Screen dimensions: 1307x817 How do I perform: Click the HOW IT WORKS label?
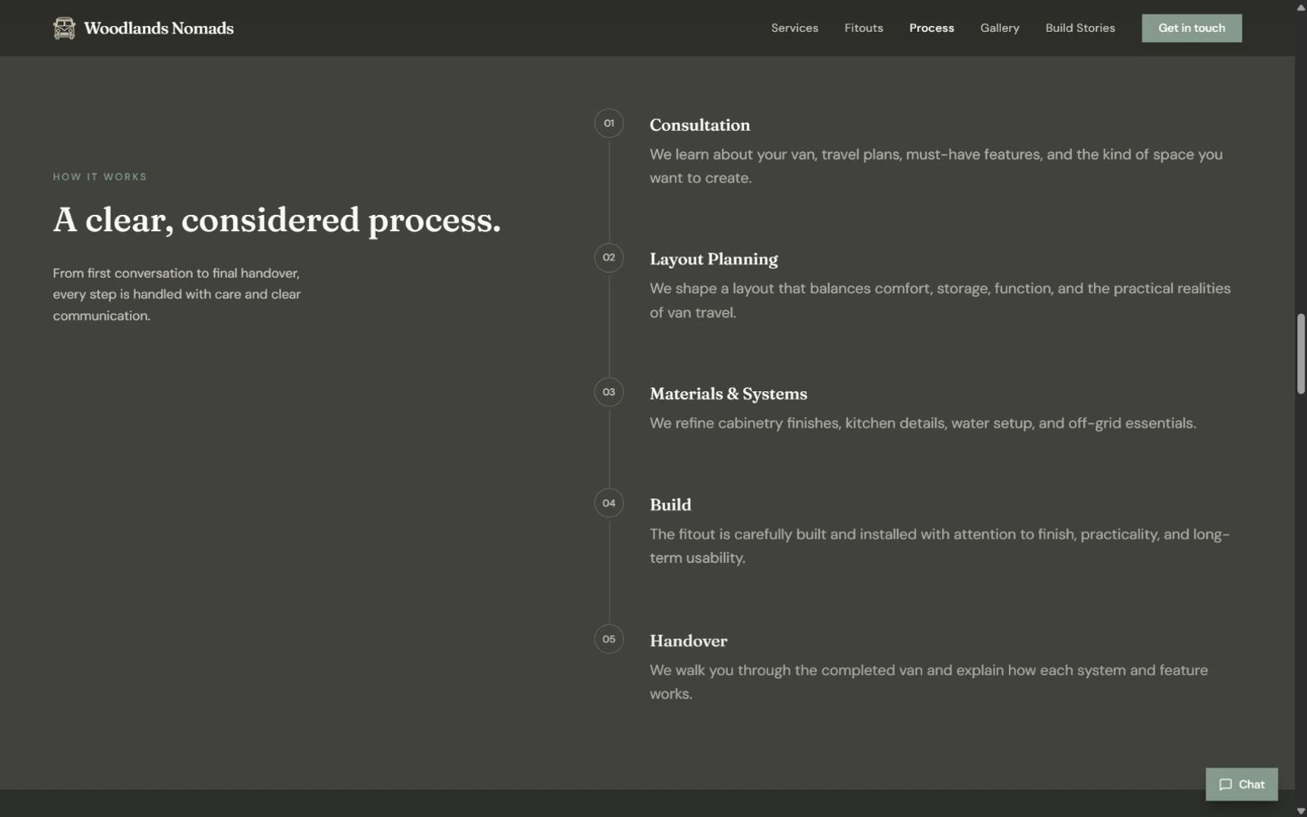coord(100,176)
